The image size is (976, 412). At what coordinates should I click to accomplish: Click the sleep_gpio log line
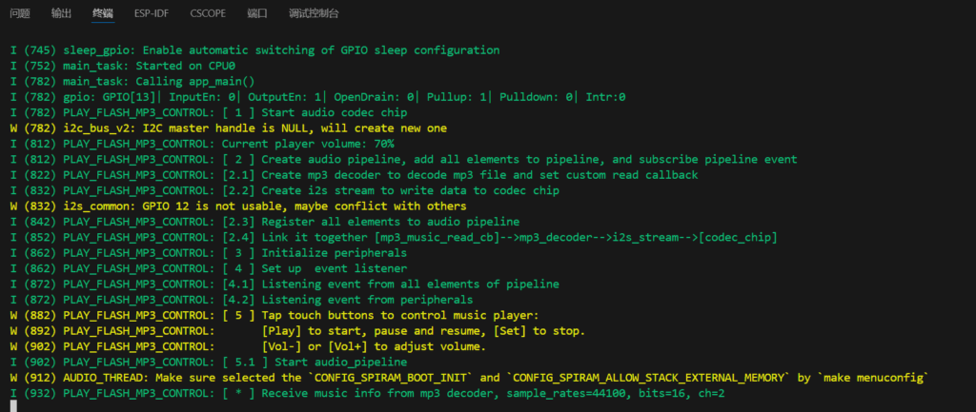(x=255, y=50)
